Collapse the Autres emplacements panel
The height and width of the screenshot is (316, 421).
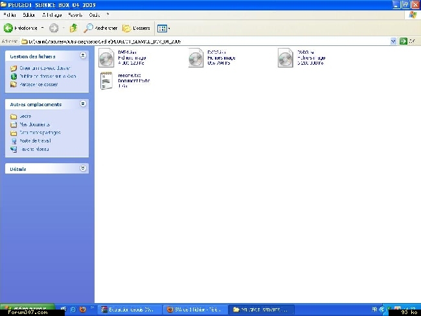(x=83, y=104)
